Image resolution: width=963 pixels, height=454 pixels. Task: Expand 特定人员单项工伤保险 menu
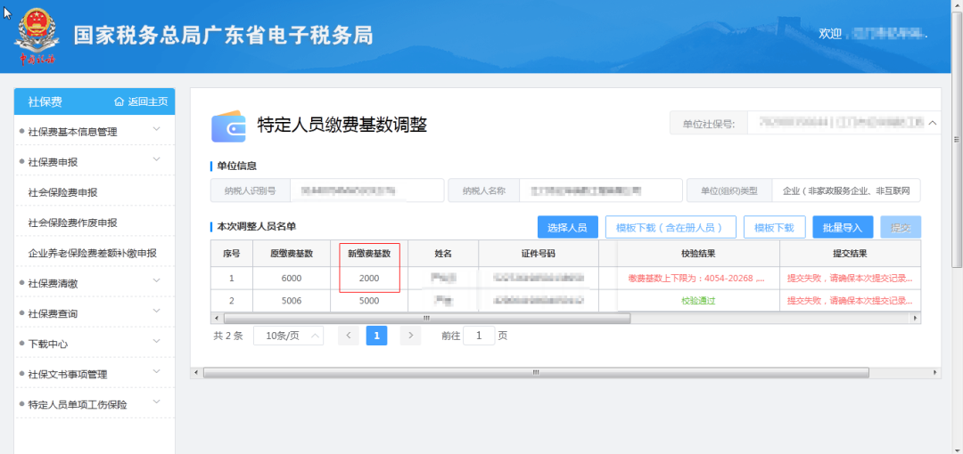tap(95, 404)
